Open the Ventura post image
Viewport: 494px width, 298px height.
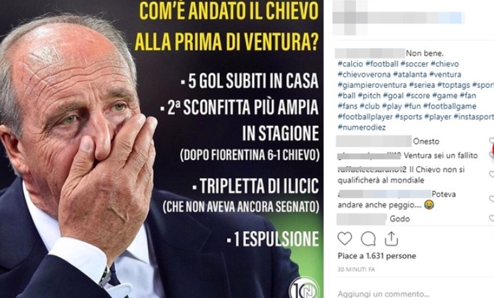pyautogui.click(x=162, y=149)
